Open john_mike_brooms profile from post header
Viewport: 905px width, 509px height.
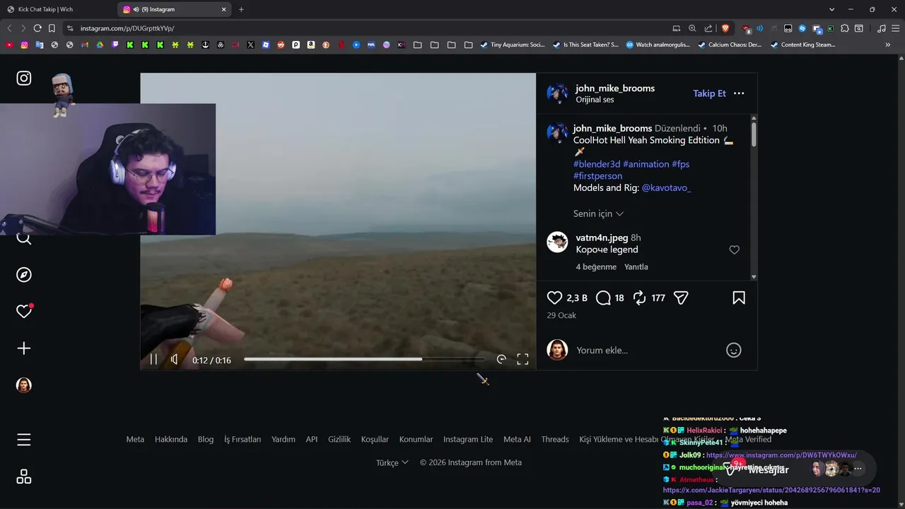coord(615,88)
